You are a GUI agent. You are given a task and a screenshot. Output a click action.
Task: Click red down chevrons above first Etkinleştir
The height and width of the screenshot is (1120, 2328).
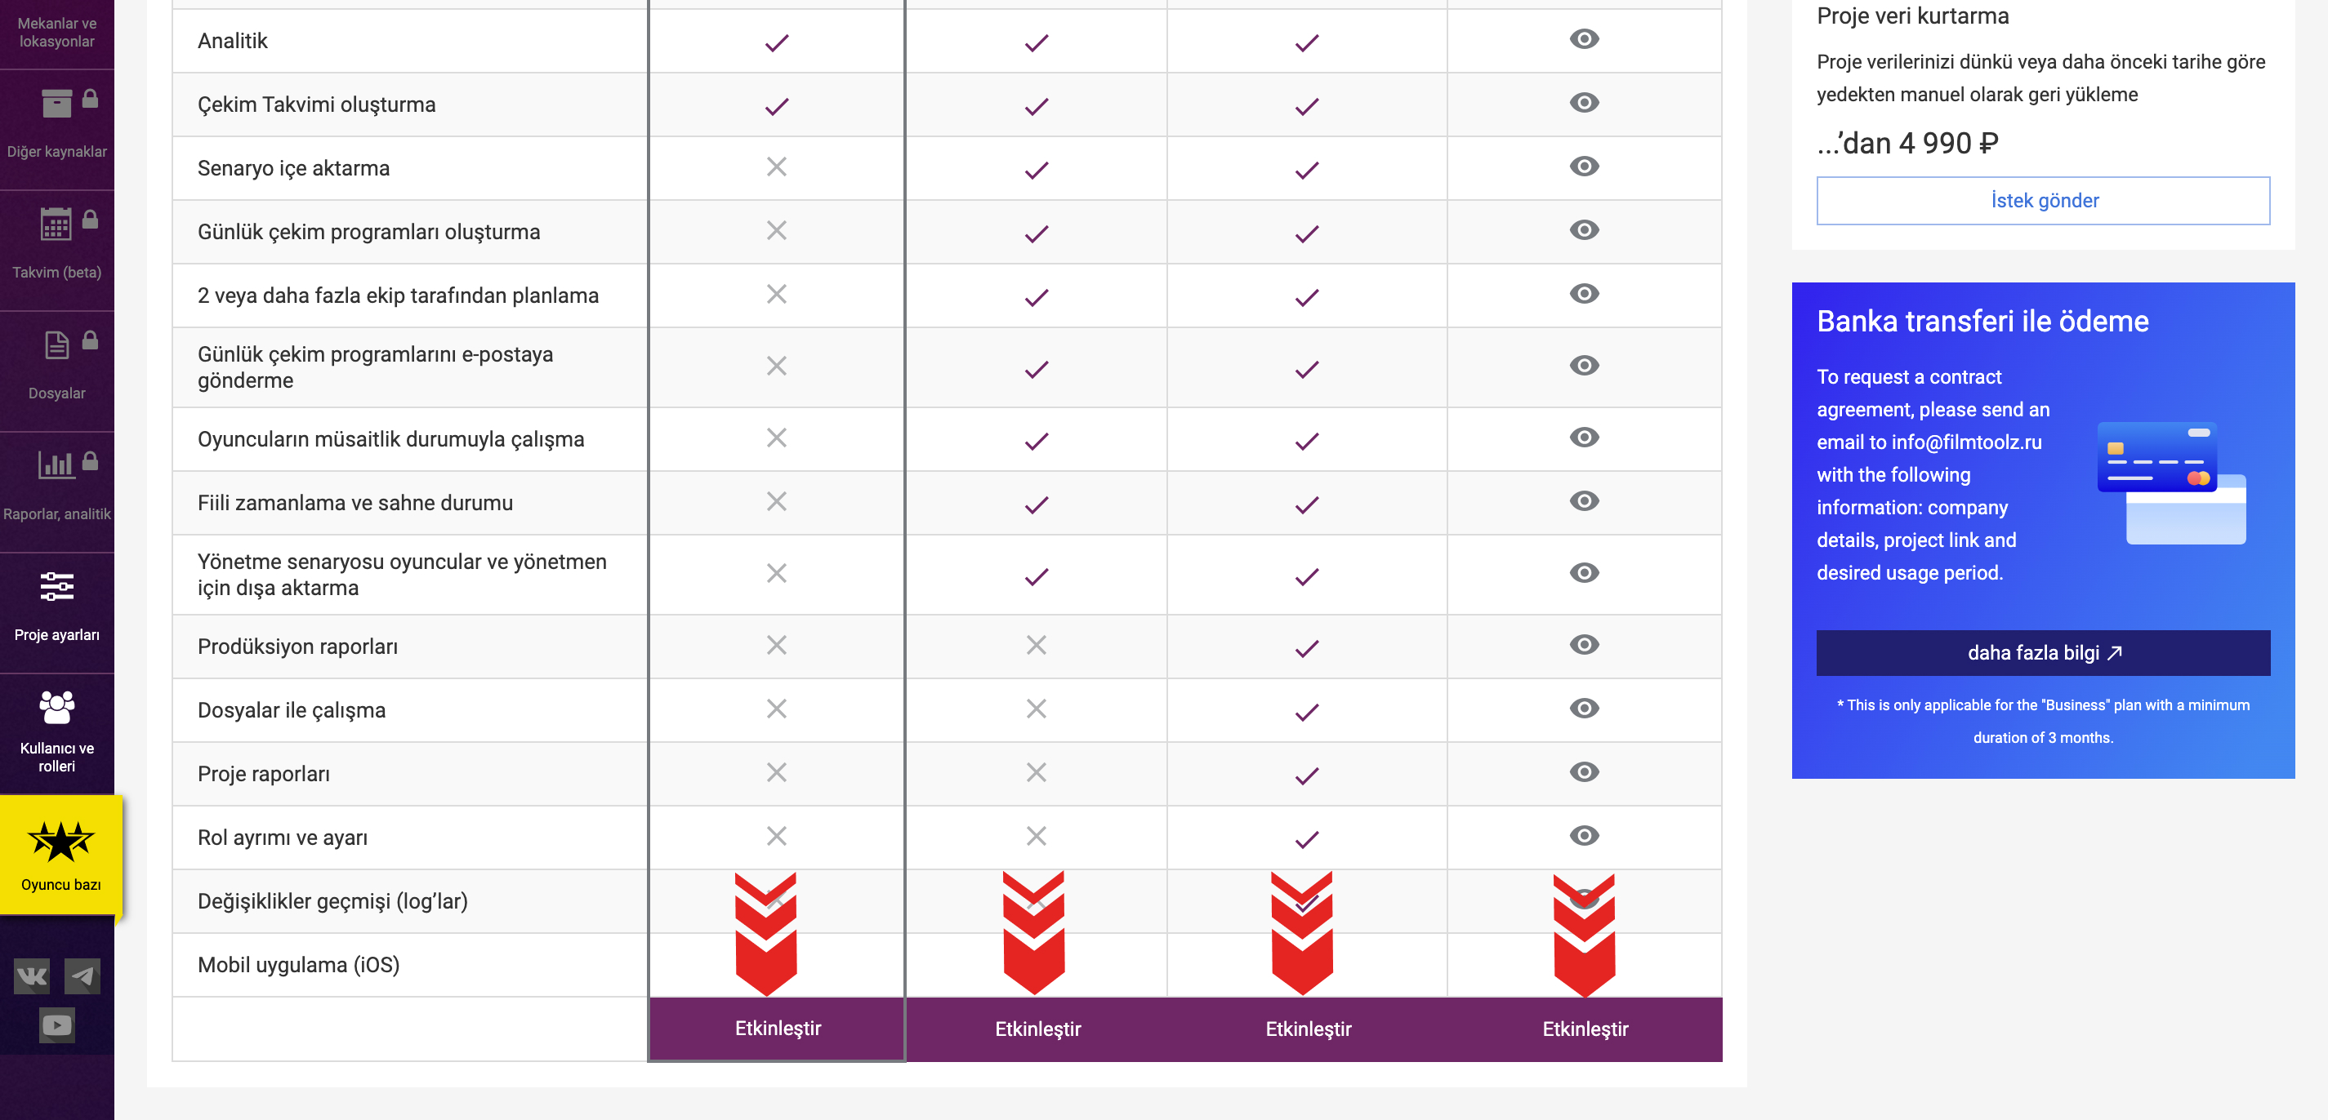pyautogui.click(x=766, y=935)
